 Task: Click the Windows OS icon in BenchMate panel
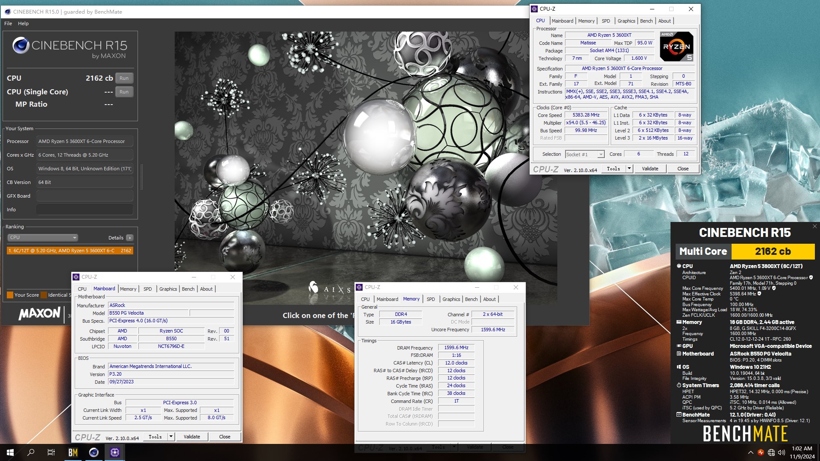(x=679, y=367)
